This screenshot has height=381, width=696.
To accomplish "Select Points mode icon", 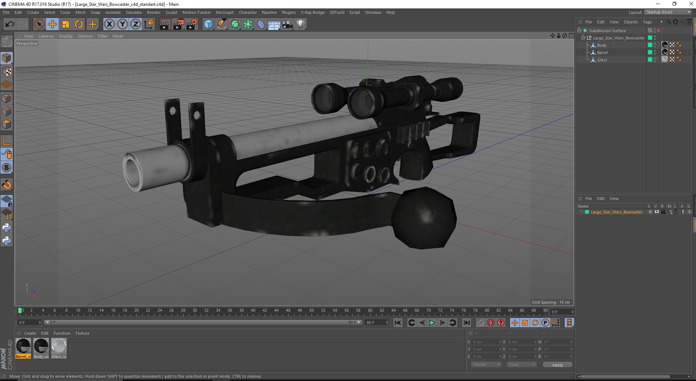I will (x=7, y=98).
